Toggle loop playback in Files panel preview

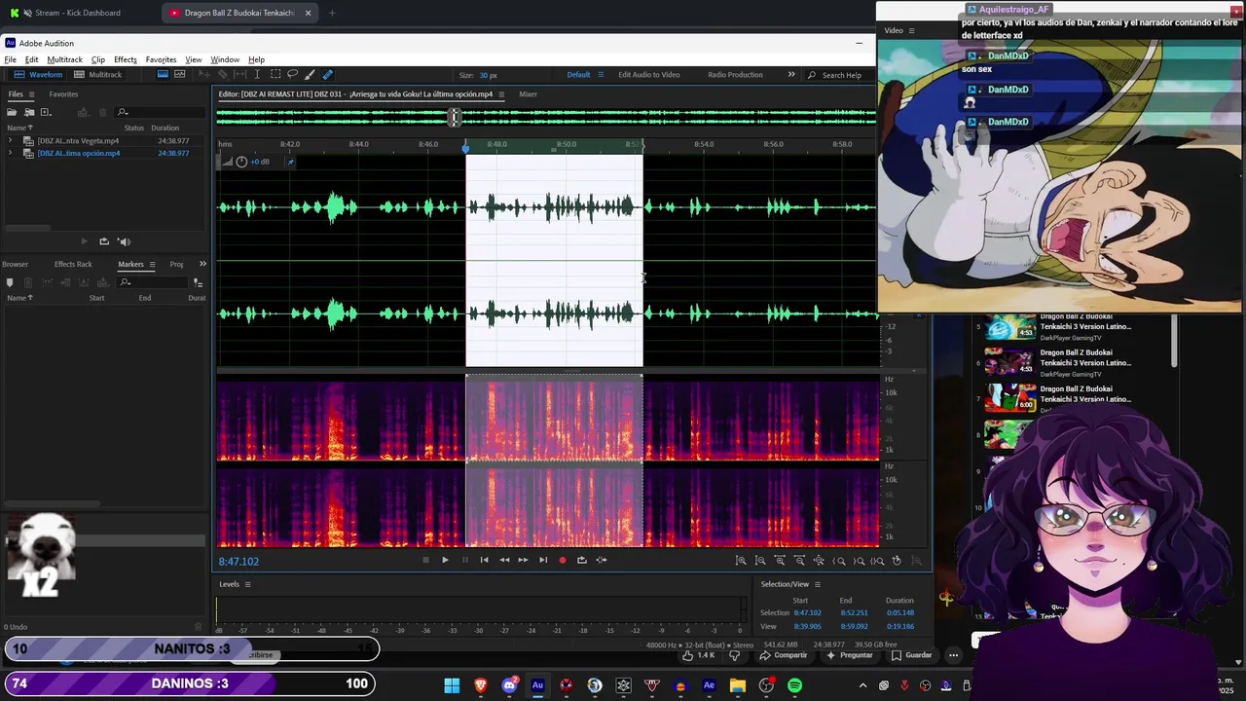[104, 241]
